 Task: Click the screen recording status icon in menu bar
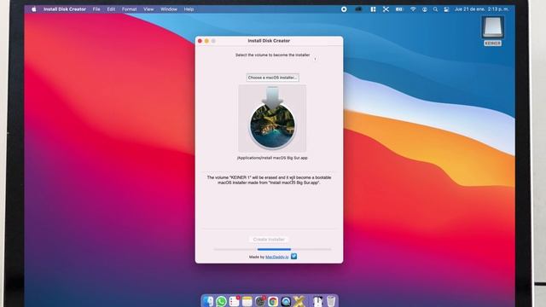pyautogui.click(x=344, y=9)
